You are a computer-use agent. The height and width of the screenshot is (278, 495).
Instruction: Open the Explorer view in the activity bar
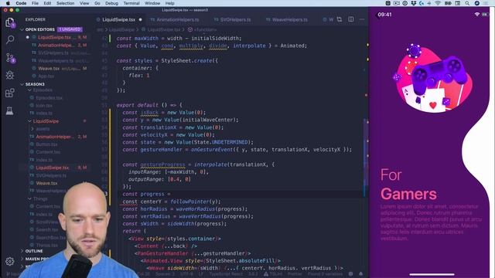click(10, 22)
